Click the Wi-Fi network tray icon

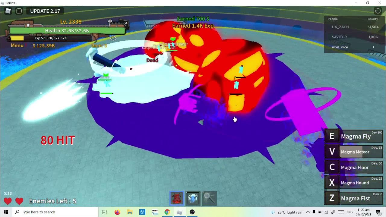click(327, 212)
